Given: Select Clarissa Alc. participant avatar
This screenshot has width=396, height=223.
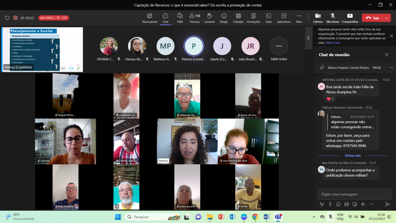Looking at the screenshot, I should (x=137, y=46).
